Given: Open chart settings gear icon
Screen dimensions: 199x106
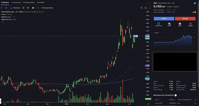Looking at the screenshot, I should click(x=146, y=8).
